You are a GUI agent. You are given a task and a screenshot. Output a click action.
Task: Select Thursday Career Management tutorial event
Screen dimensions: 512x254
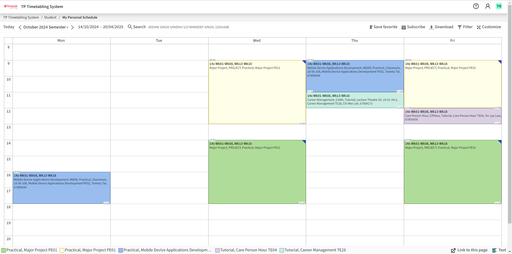tap(354, 100)
